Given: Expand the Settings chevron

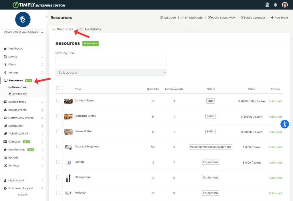Looking at the screenshot, I should click(43, 166).
